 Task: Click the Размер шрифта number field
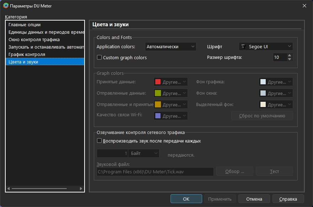click(x=280, y=57)
